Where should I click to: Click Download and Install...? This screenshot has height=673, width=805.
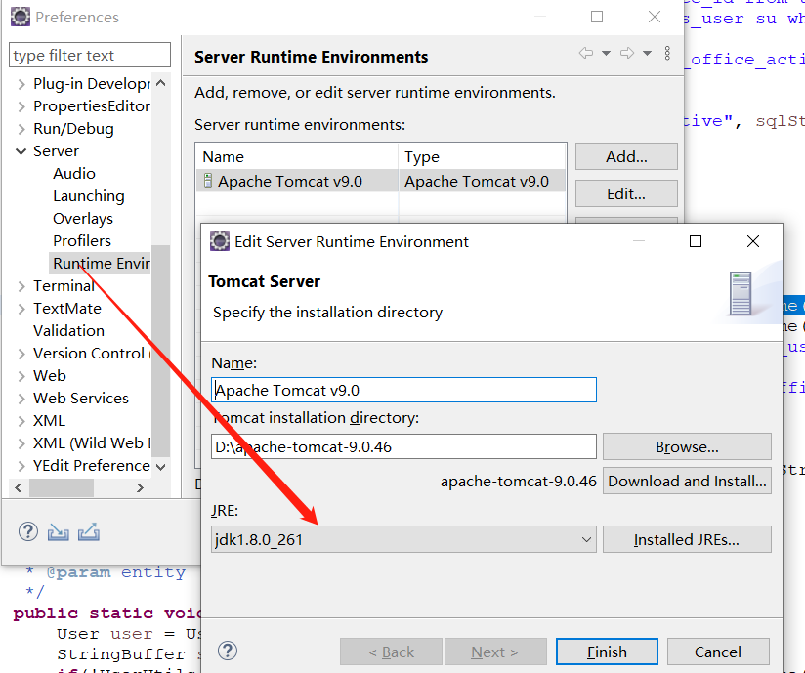[687, 481]
